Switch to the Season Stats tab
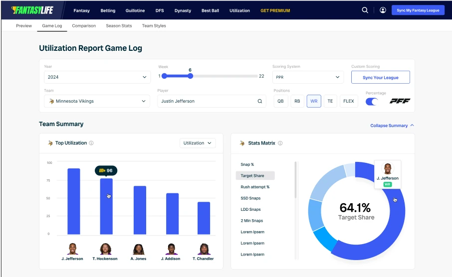452x277 pixels. pyautogui.click(x=119, y=25)
